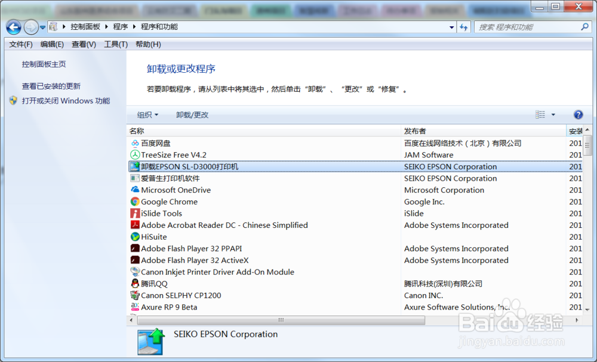Select the TreeSize Free V4.2 entry
597x362 pixels.
tap(174, 155)
